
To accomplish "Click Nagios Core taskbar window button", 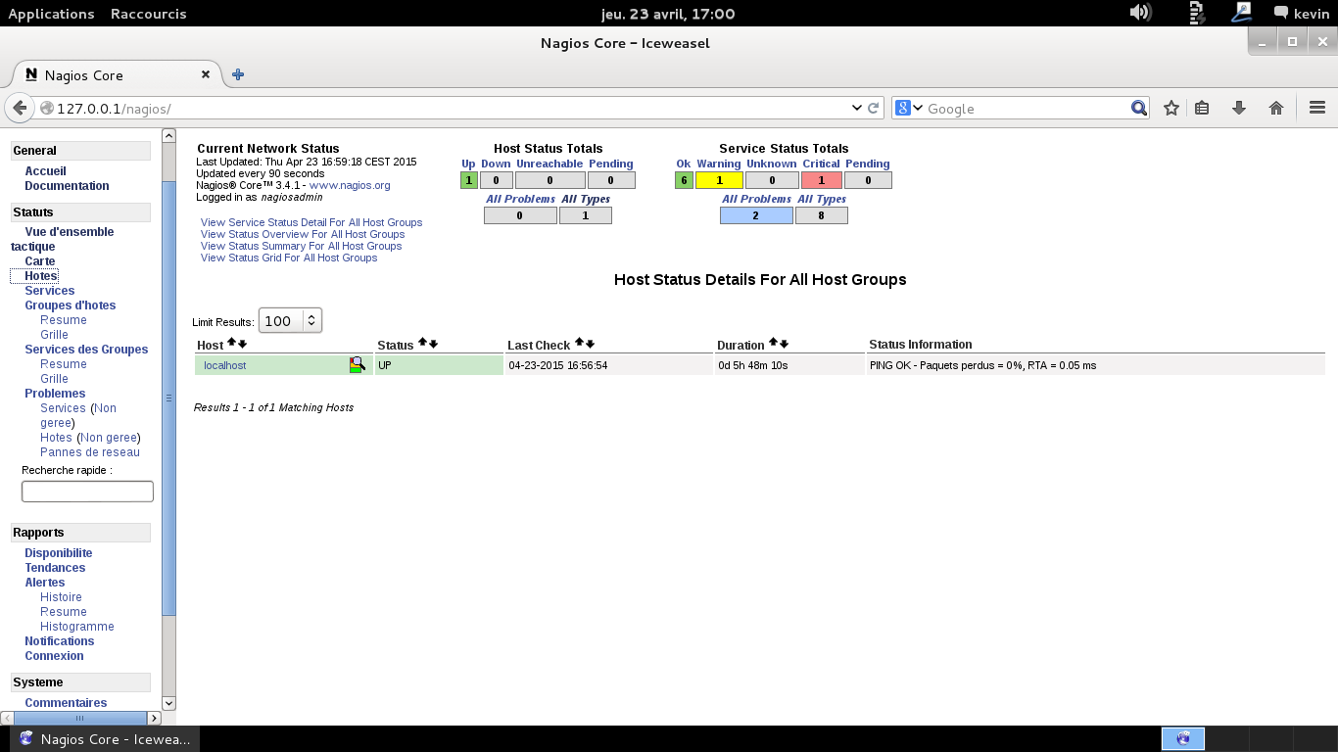I will click(105, 739).
